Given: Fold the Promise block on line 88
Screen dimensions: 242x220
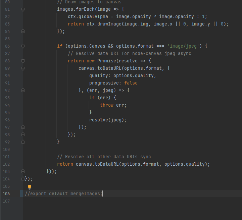Looking at the screenshot, I should point(23,61).
